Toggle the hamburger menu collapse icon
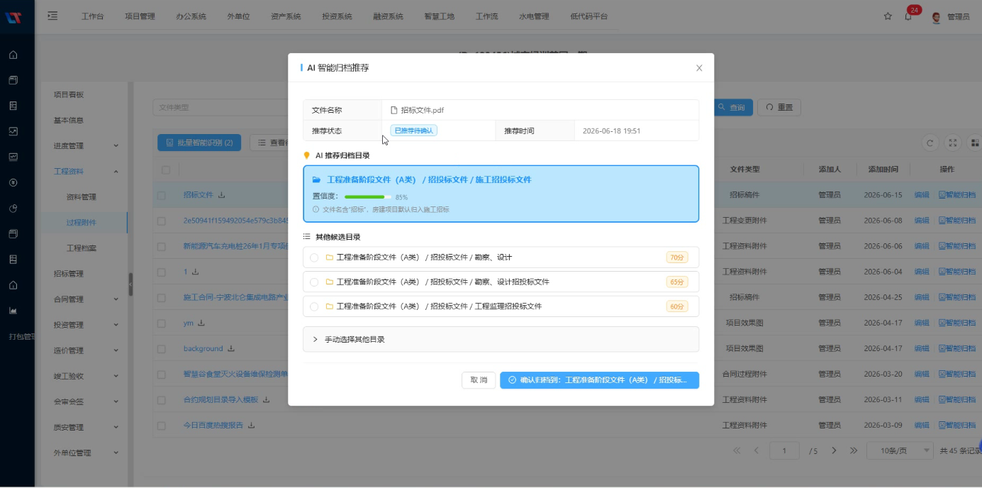The height and width of the screenshot is (488, 982). [52, 16]
